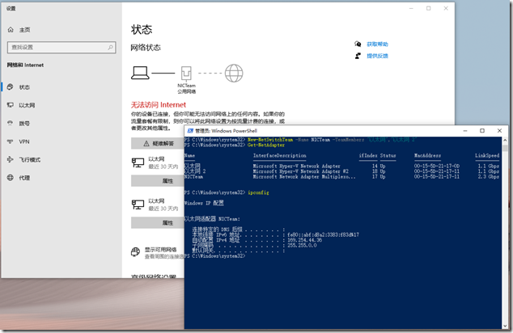
Task: Click the PowerShell scrollbar up arrow
Action: click(505, 140)
